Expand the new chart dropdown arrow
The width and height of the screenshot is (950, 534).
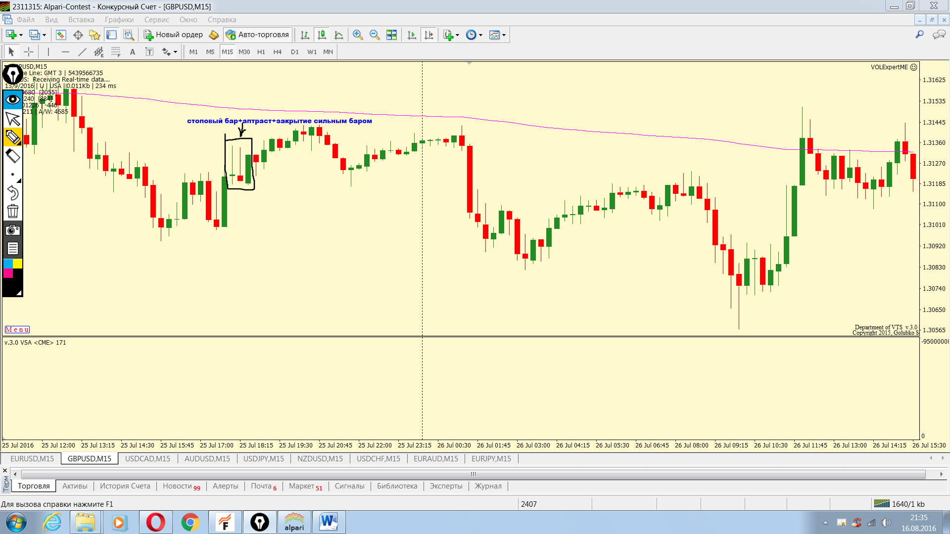click(x=21, y=35)
